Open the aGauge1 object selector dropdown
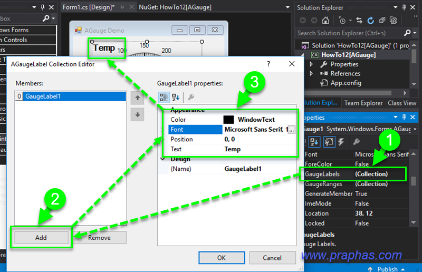 (x=415, y=129)
